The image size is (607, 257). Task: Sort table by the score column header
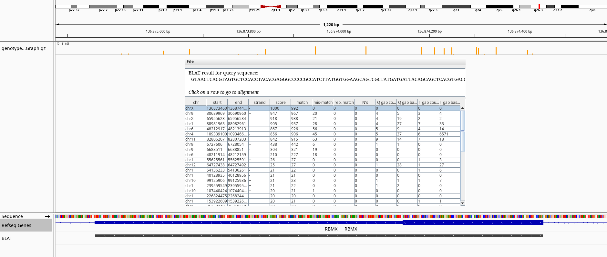pyautogui.click(x=280, y=103)
